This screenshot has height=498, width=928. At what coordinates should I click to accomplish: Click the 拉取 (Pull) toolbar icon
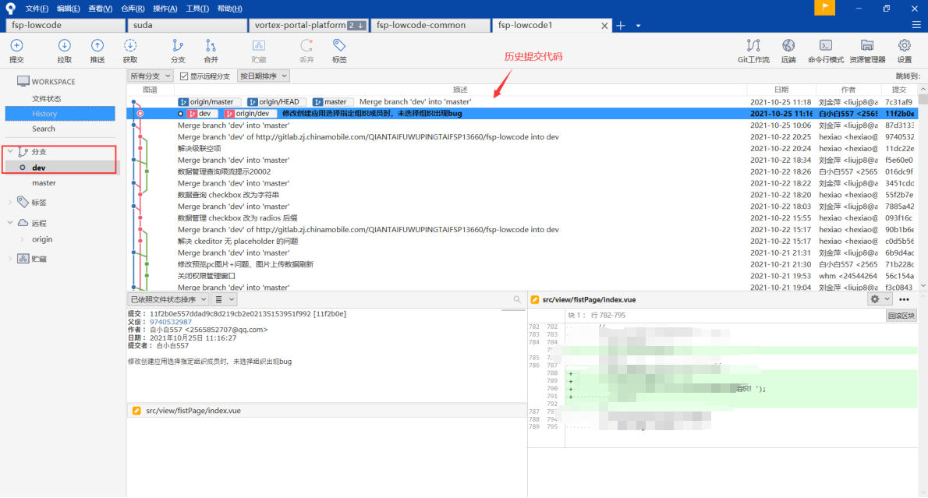tap(65, 51)
